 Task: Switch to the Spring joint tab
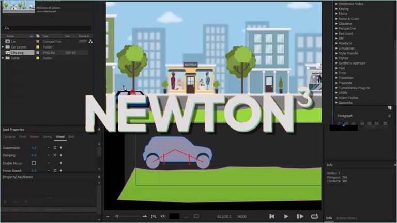tap(47, 137)
